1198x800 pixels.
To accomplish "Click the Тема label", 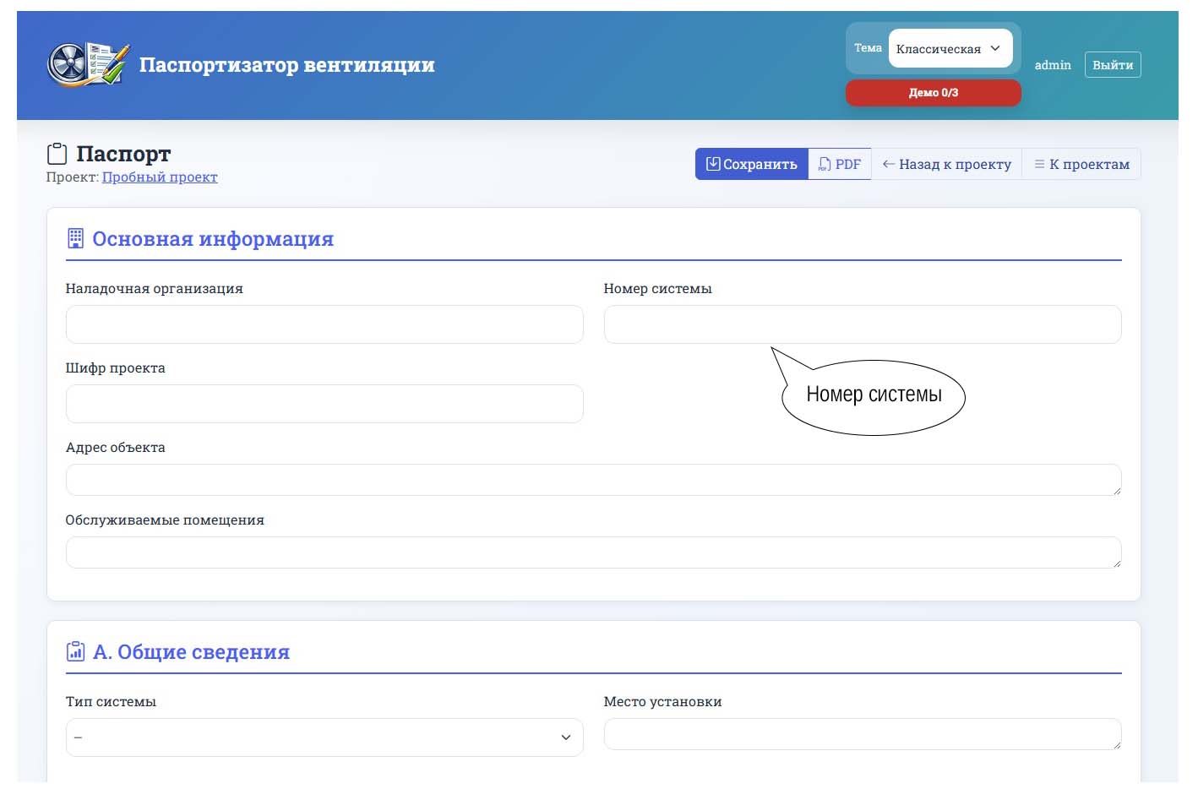I will pos(868,48).
